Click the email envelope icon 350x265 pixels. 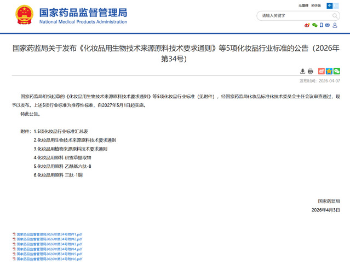click(328, 25)
